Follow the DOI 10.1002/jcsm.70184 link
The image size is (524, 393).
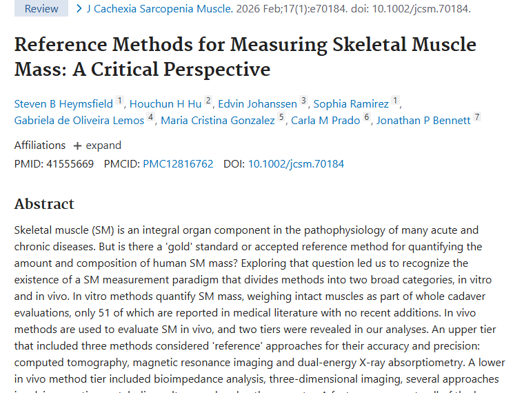pyautogui.click(x=296, y=164)
